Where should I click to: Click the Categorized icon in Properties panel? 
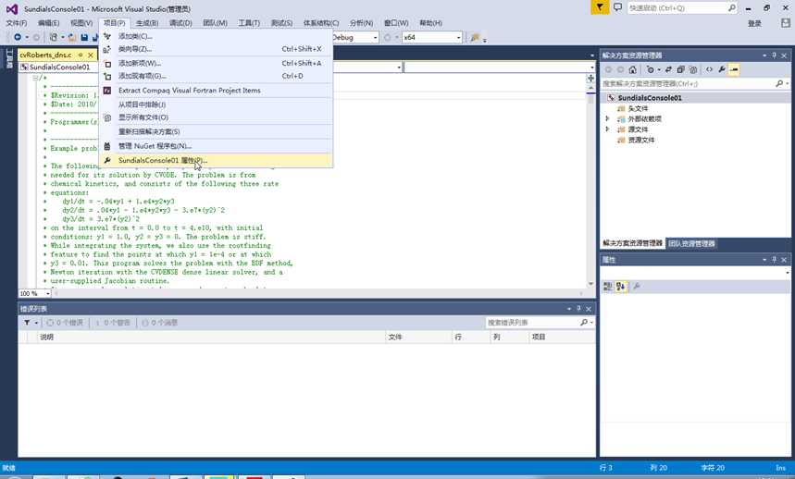pos(607,287)
